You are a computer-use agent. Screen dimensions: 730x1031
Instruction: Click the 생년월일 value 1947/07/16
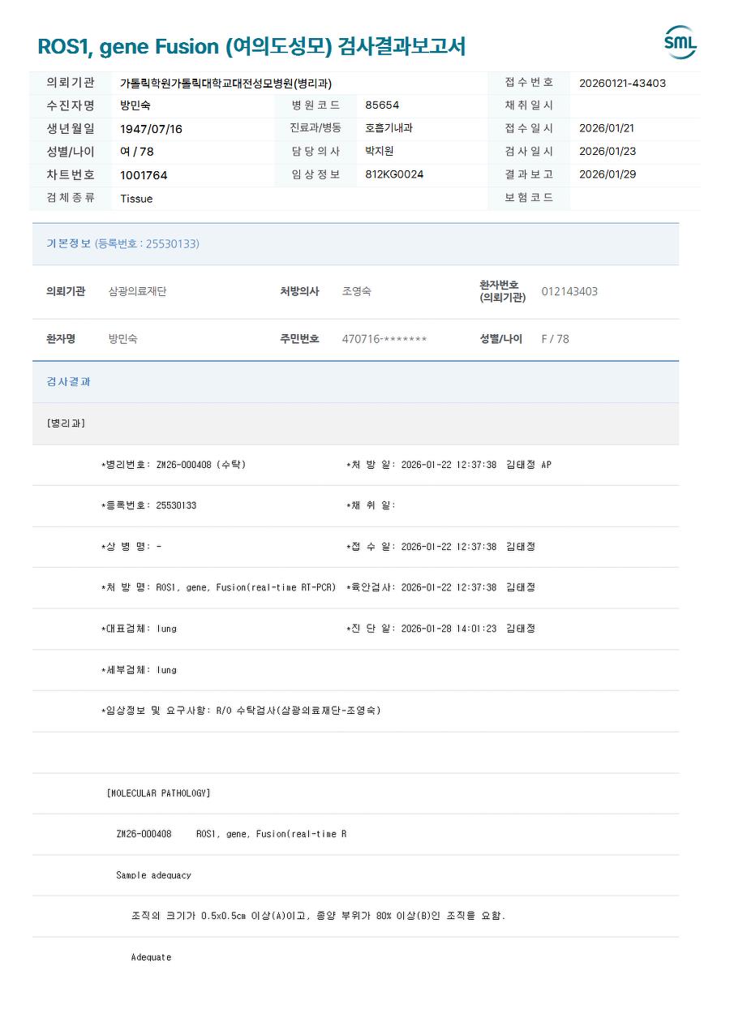point(151,129)
